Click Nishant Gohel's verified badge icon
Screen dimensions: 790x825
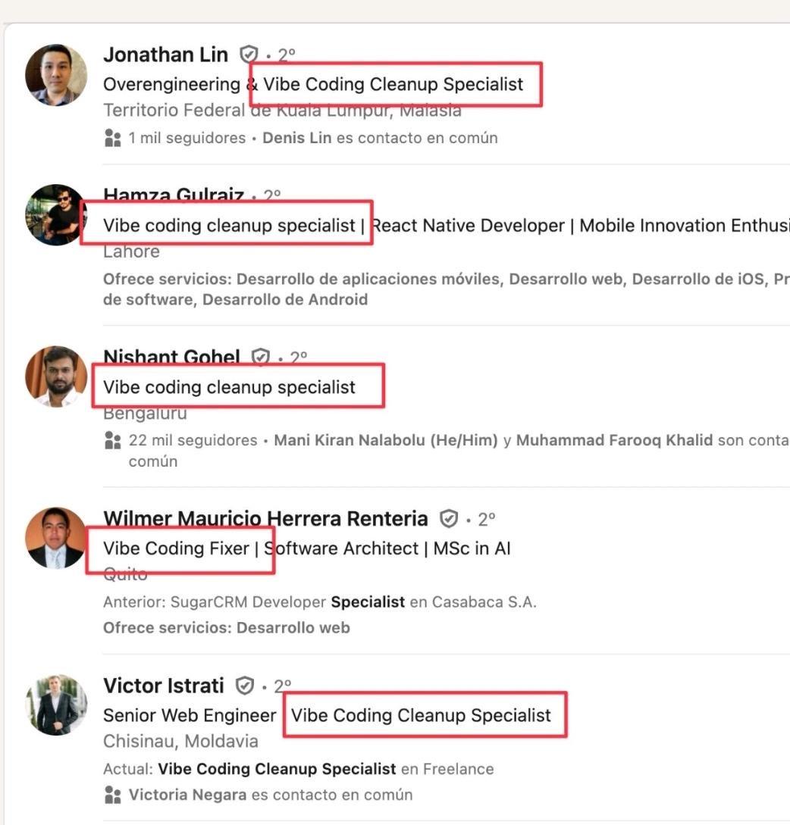coord(262,356)
